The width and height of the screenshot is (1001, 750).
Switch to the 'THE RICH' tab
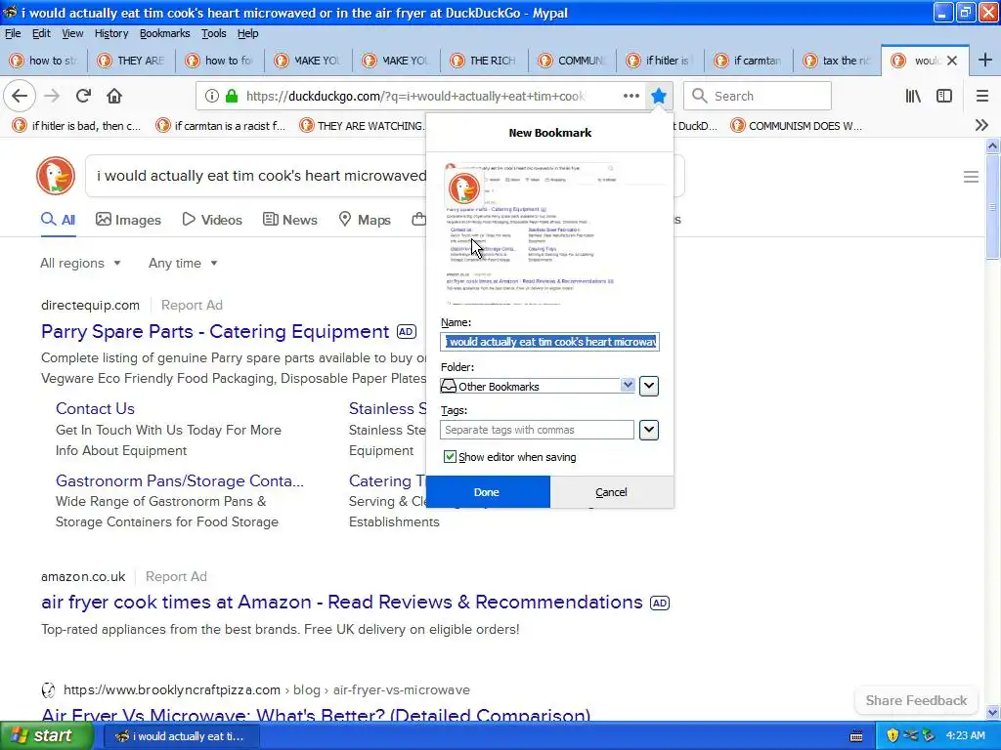click(485, 61)
